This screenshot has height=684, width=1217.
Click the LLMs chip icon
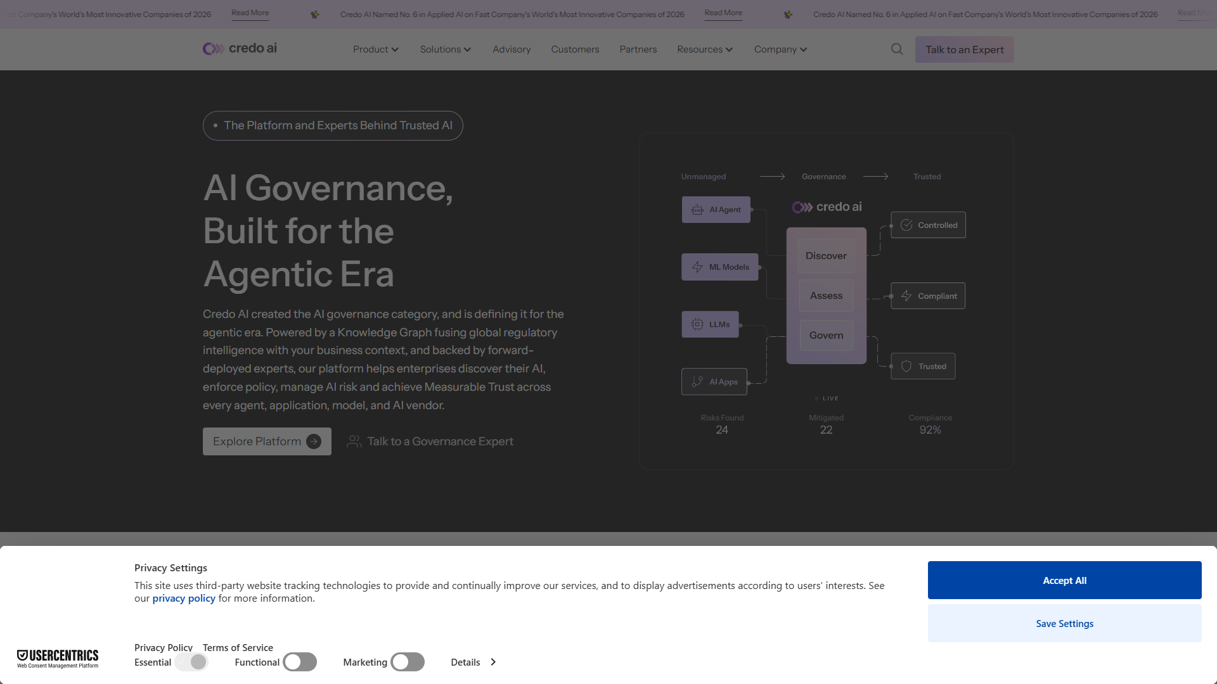coord(697,324)
